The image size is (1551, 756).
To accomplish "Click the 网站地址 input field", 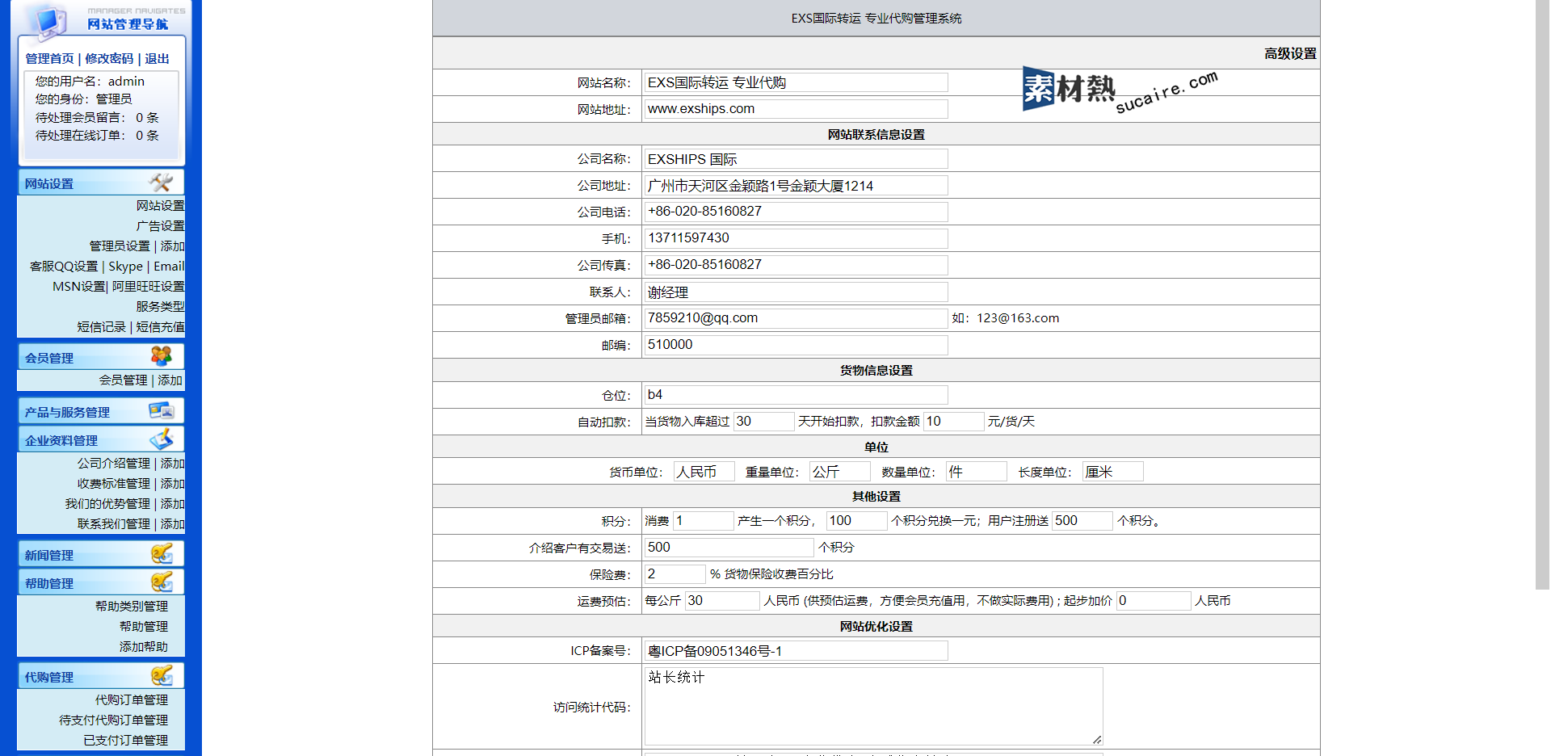I will click(x=796, y=109).
